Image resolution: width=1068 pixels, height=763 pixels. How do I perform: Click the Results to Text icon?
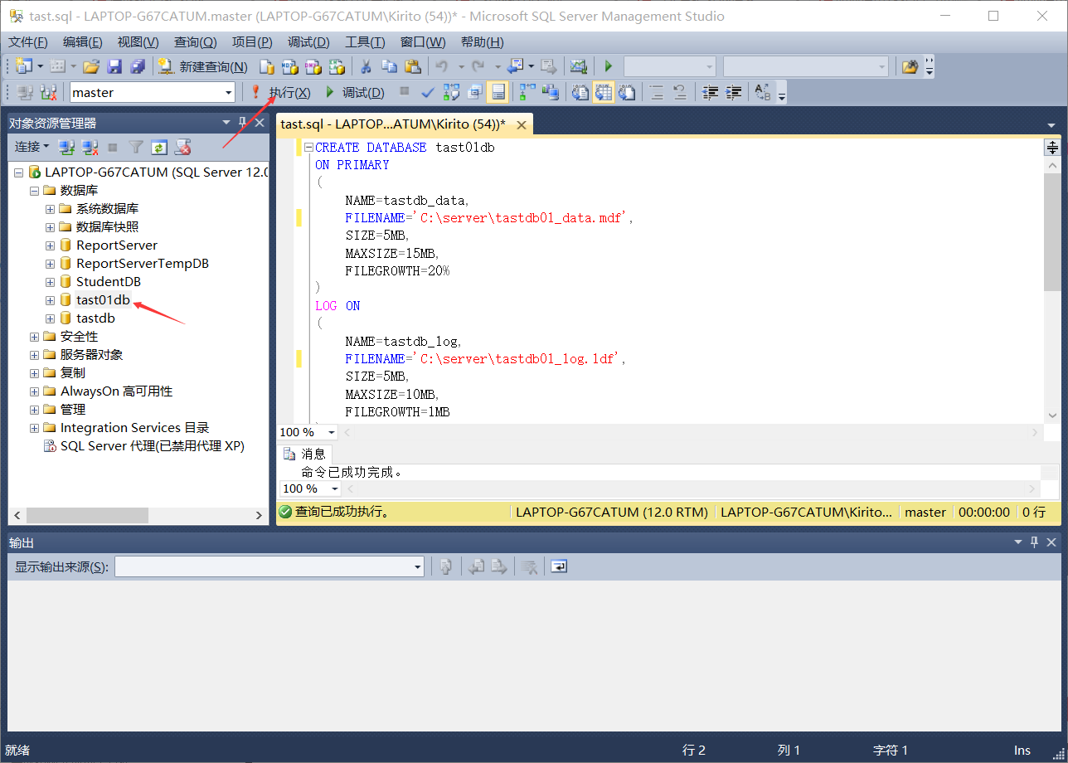pos(580,92)
